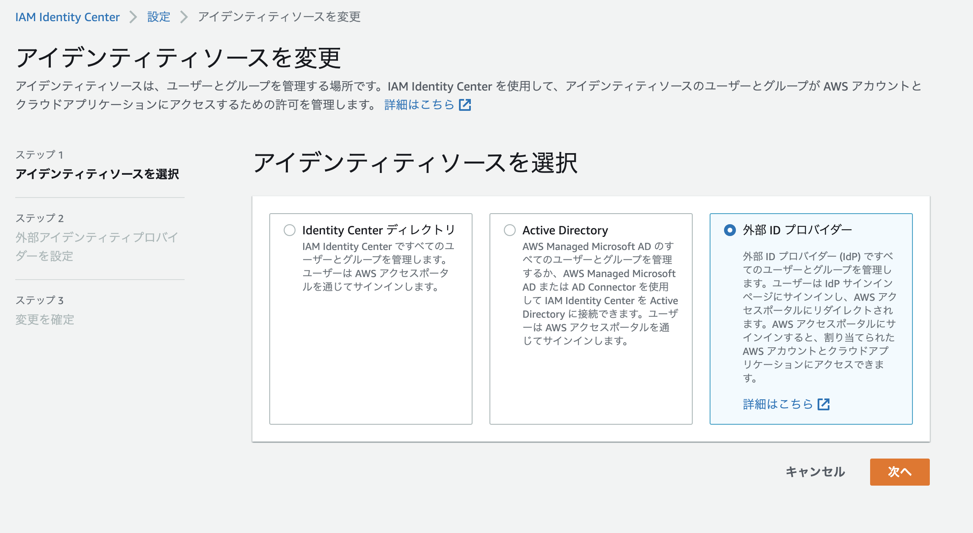Open IAM Identity Center breadcrumb link
The image size is (973, 533).
(67, 17)
